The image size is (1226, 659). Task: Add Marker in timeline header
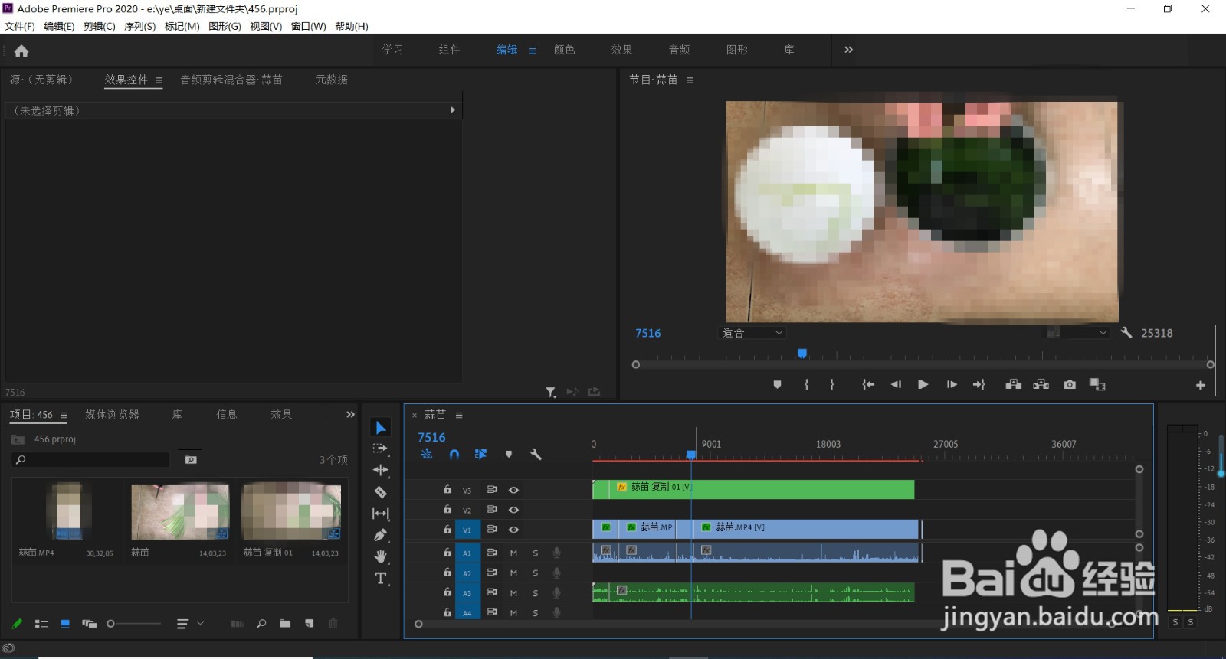[x=509, y=454]
